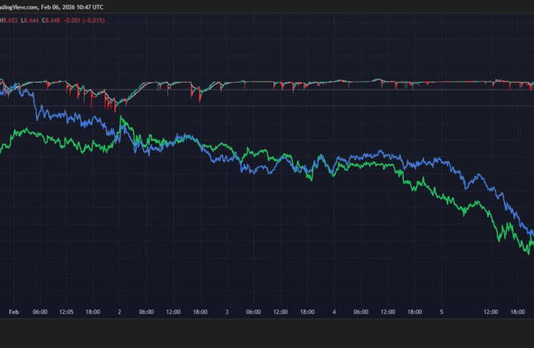Select the Feb label on time axis
This screenshot has width=534, height=348.
click(x=14, y=312)
